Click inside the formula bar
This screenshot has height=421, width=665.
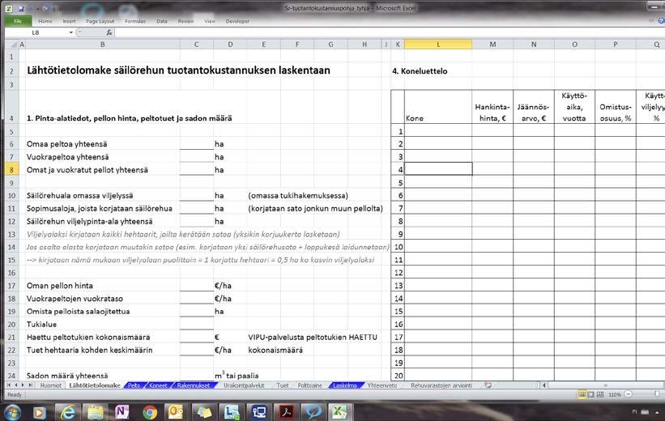[x=388, y=32]
